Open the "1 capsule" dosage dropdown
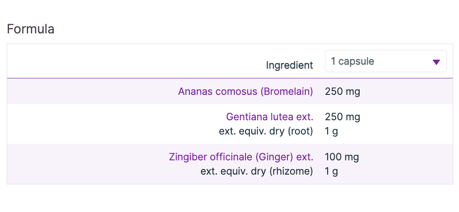This screenshot has height=212, width=459. (x=385, y=61)
